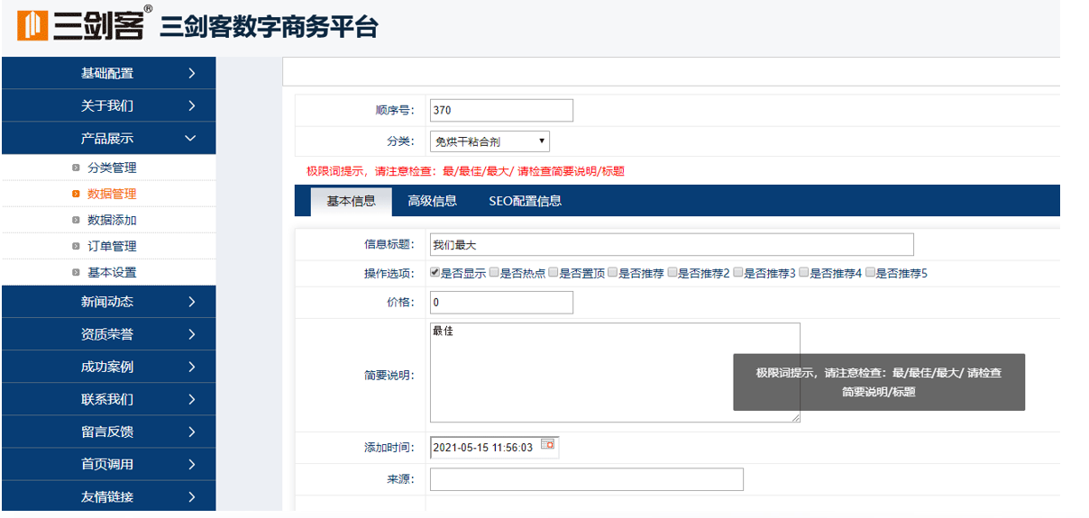Go to 订单管理 in sidebar

coord(112,246)
